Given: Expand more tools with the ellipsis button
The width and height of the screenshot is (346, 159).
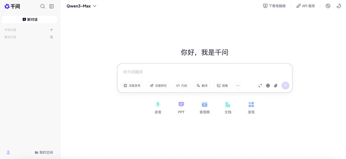Looking at the screenshot, I should [238, 86].
